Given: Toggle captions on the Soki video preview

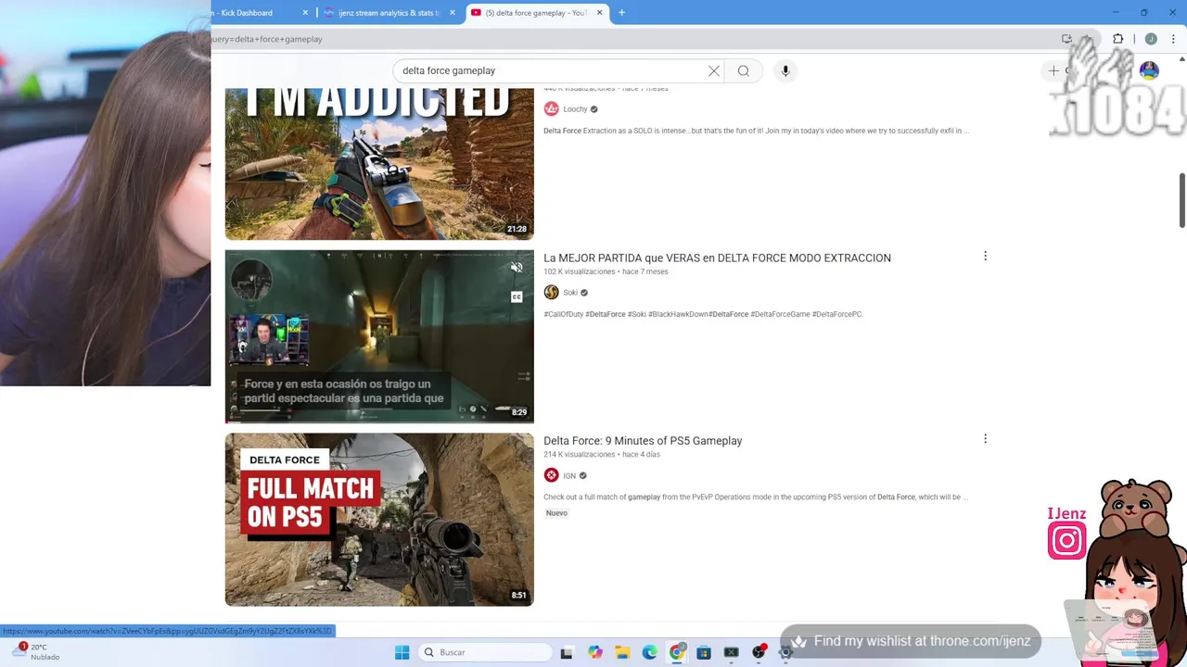Looking at the screenshot, I should 517,296.
